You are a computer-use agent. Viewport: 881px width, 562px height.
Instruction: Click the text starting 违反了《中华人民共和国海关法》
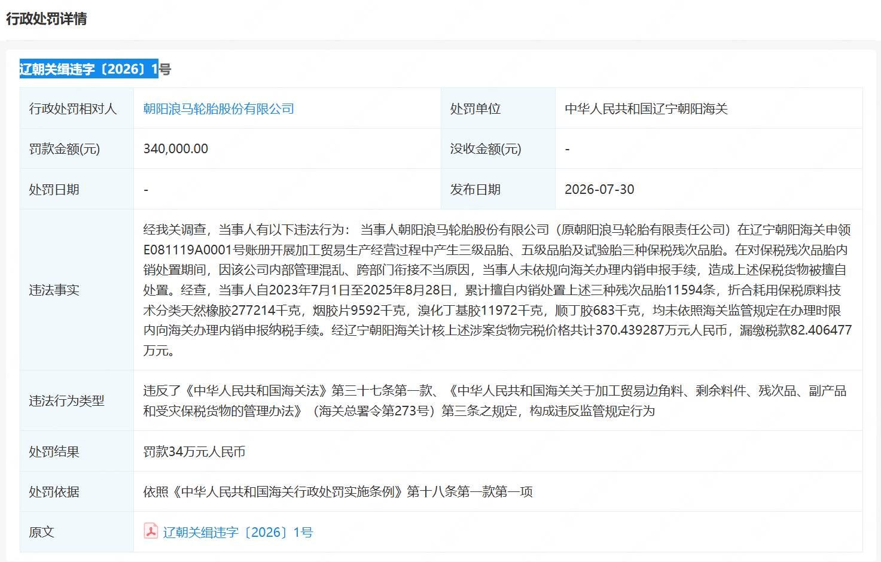(x=495, y=401)
